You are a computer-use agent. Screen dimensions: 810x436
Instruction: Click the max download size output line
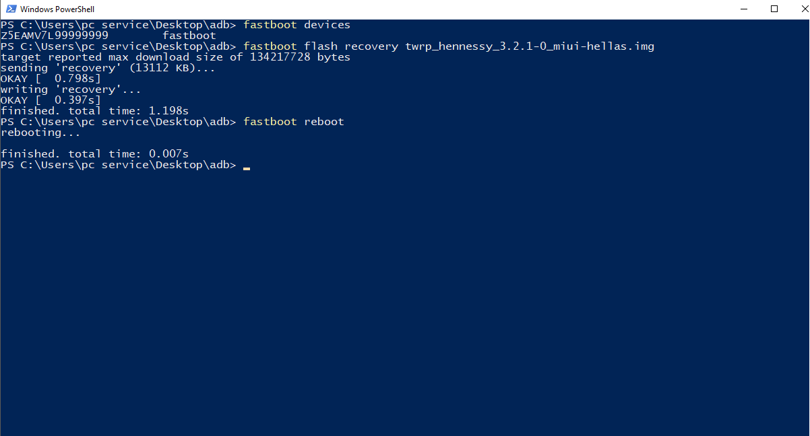pyautogui.click(x=175, y=57)
